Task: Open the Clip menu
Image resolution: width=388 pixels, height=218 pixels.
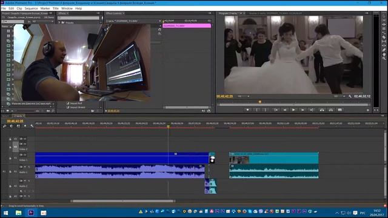Action: [x=19, y=8]
